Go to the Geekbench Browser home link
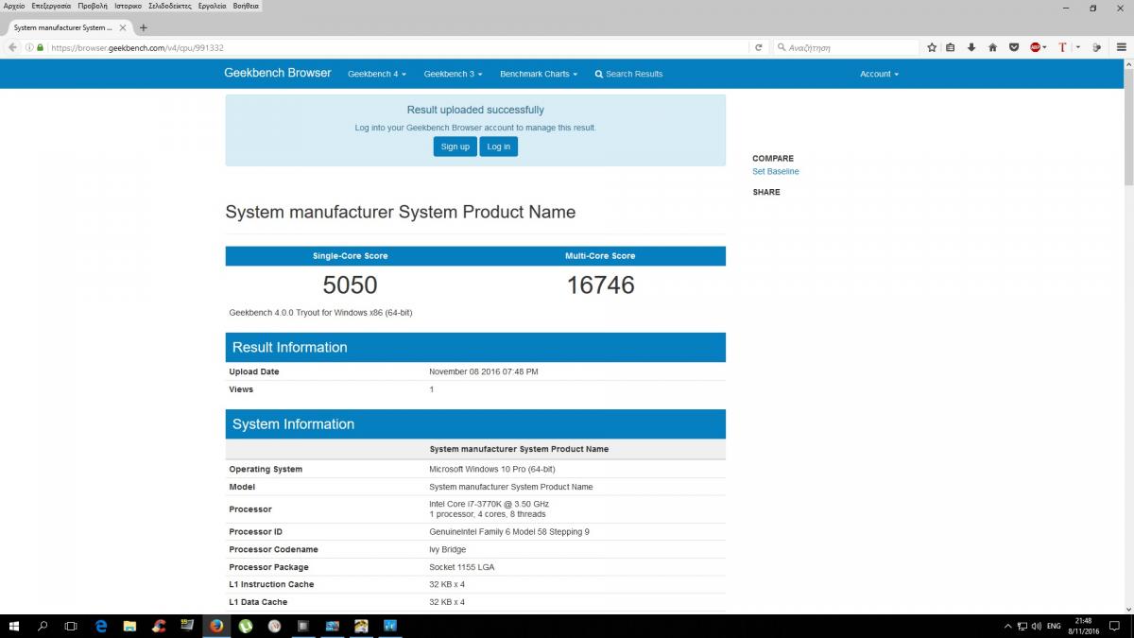Image resolution: width=1134 pixels, height=638 pixels. point(278,73)
